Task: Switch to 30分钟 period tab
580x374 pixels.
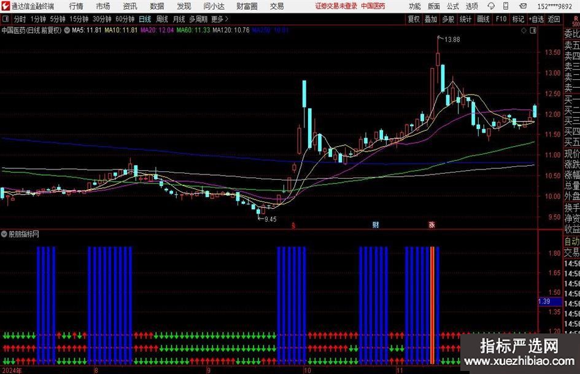Action: (102, 19)
